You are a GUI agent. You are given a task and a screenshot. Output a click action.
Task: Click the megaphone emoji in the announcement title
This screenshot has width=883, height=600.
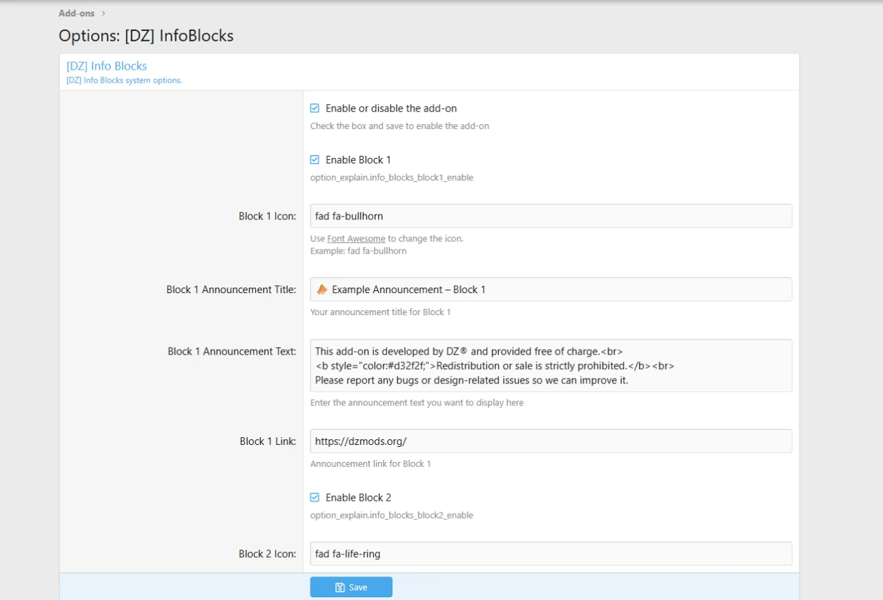(x=321, y=290)
